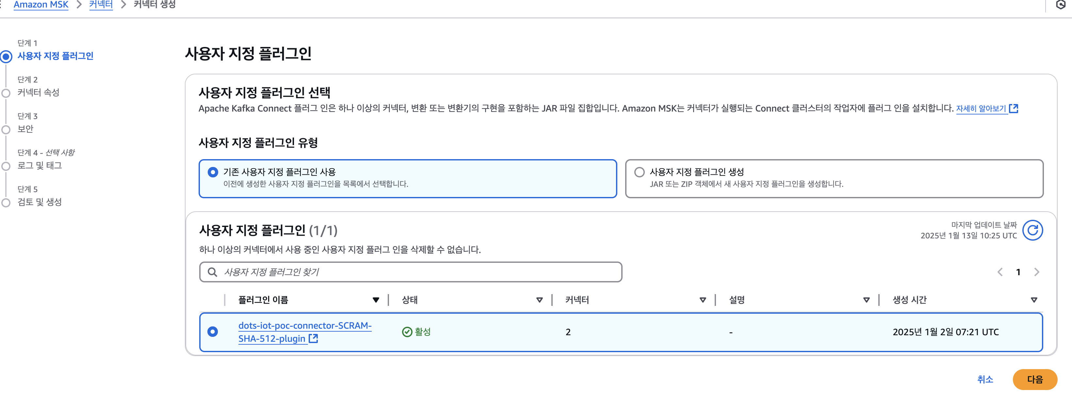The image size is (1072, 405).
Task: Select the dots-iot-poc-connector plugin row radio
Action: [213, 332]
